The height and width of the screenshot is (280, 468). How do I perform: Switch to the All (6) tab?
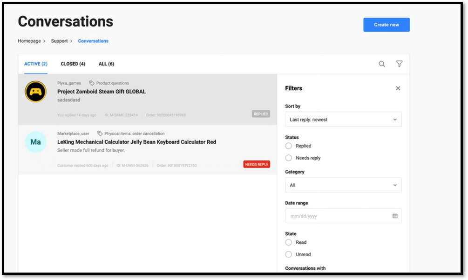(x=106, y=64)
